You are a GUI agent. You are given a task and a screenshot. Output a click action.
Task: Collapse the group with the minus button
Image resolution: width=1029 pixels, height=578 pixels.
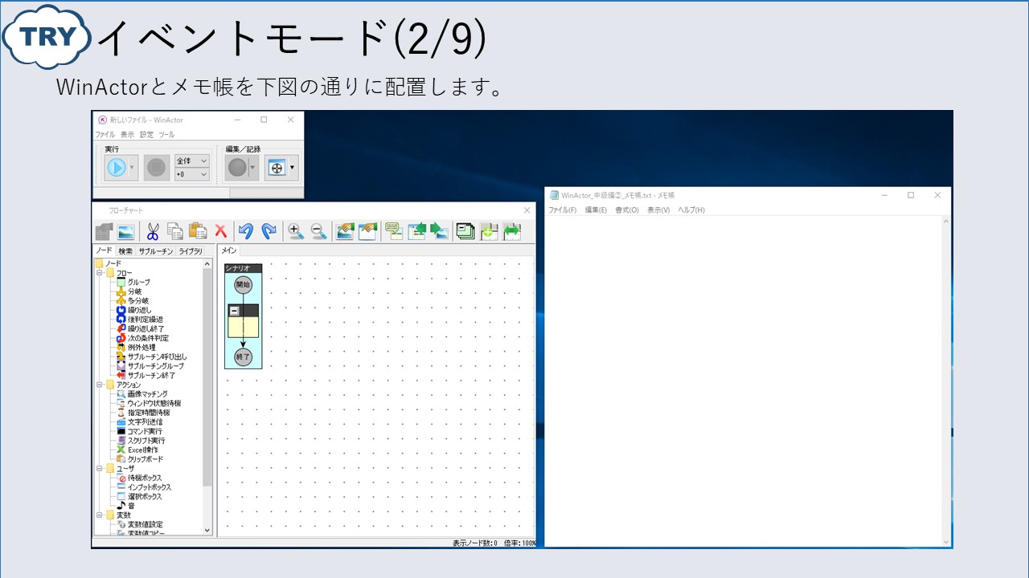[235, 311]
